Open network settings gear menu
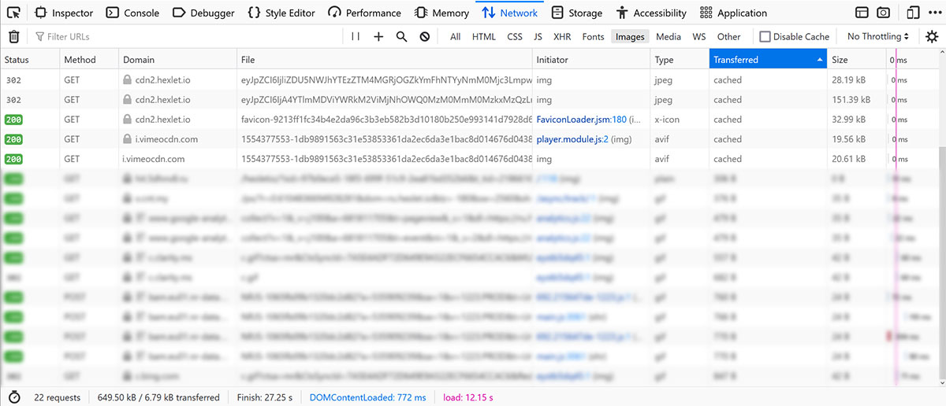The height and width of the screenshot is (406, 946). coord(932,36)
